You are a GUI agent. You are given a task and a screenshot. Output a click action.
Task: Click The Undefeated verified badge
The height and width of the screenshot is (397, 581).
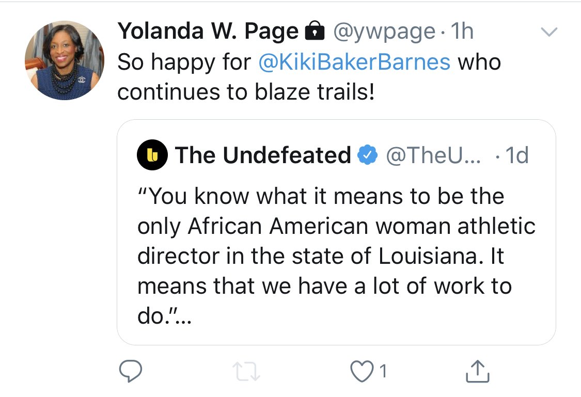click(367, 155)
